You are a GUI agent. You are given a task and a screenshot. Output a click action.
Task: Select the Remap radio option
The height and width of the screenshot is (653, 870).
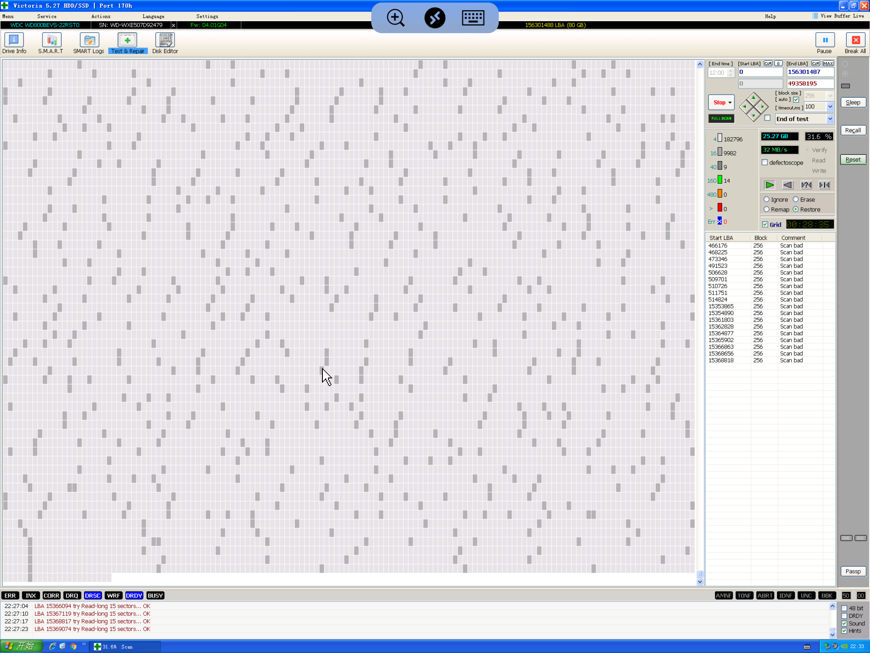pyautogui.click(x=766, y=209)
